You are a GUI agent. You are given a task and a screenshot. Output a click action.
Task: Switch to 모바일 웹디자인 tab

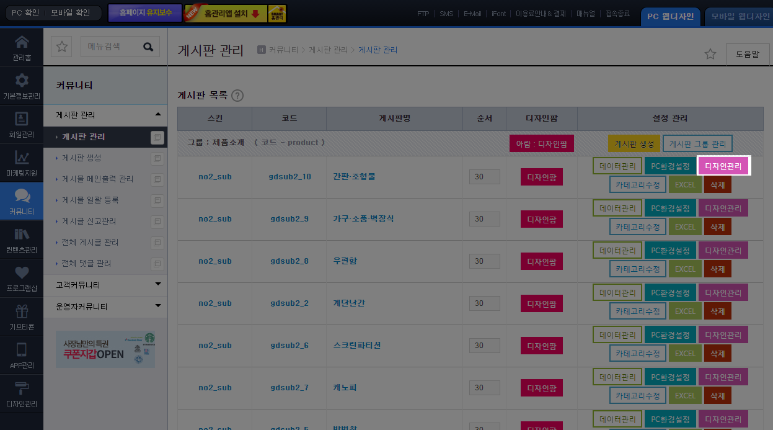[x=740, y=17]
